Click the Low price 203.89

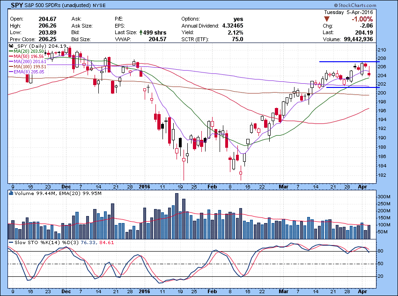[x=47, y=32]
